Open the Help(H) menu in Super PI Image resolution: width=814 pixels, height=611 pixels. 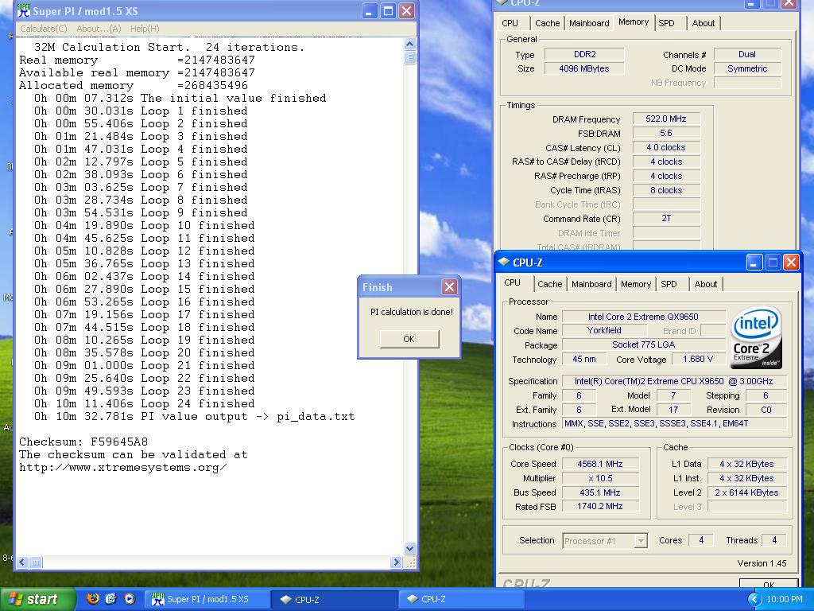click(145, 29)
